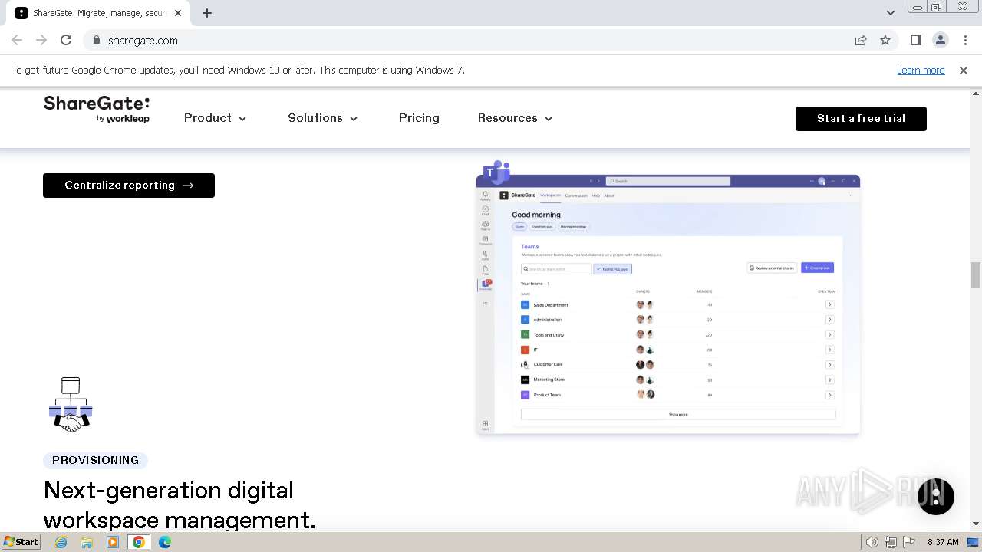Click the provisioning handshake illustration icon

(x=71, y=405)
